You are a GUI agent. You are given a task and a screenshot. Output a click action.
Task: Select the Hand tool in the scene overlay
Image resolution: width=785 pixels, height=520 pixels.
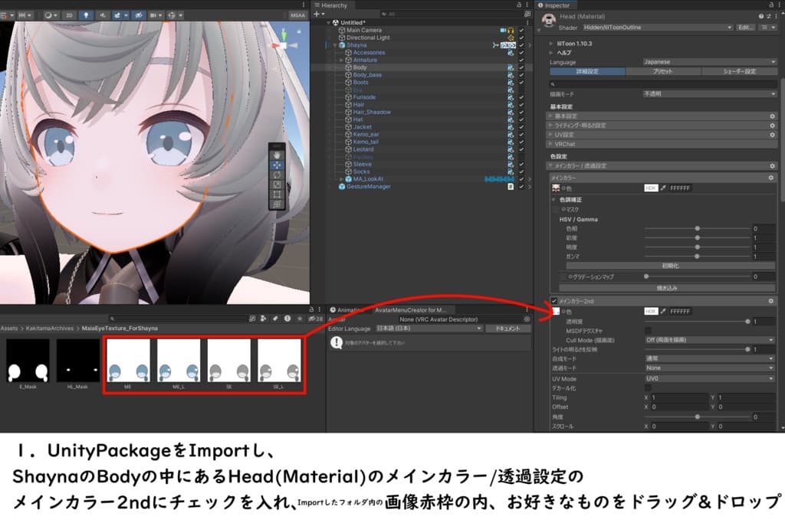coord(276,155)
